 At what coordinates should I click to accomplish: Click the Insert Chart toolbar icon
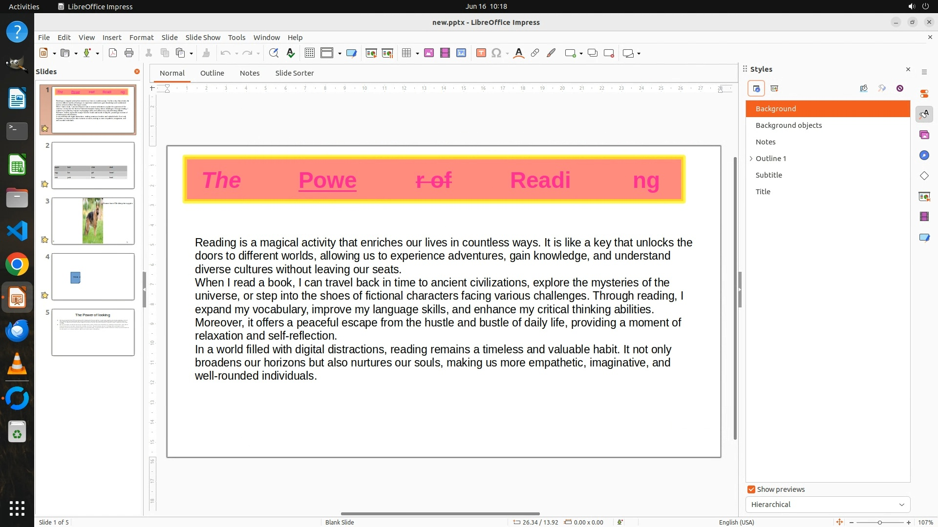click(x=461, y=53)
